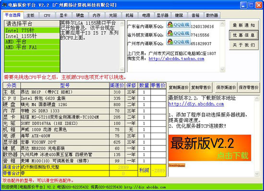Select AMD 平台 FA1 entry
This screenshot has width=264, height=191.
pyautogui.click(x=32, y=47)
